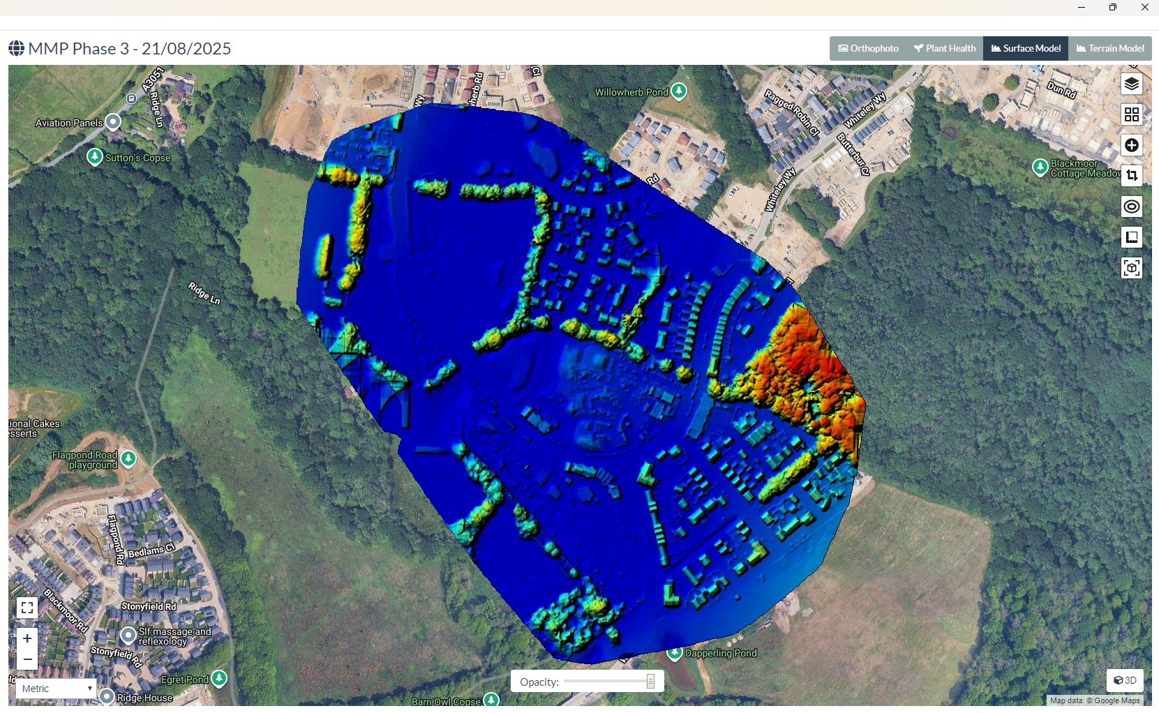Click the Stonyfield Rd label near Bedlams
Viewport: 1159px width, 713px height.
click(149, 606)
